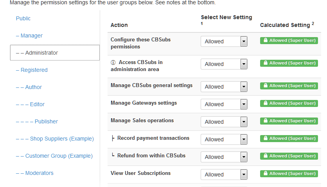Click lock icon on Configure permissions badge
Viewport: 327px width, 187px height.
[x=266, y=40]
